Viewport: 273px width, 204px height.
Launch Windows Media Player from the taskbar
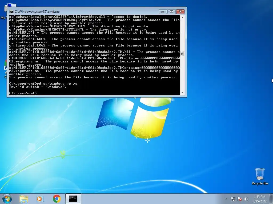[40, 199]
